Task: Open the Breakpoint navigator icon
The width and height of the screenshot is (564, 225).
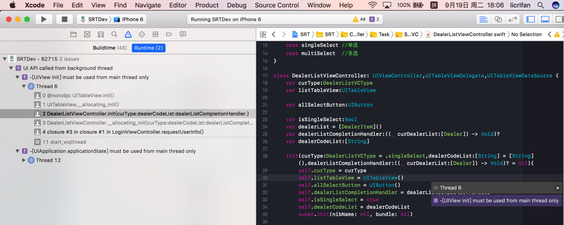Action: coord(169,34)
